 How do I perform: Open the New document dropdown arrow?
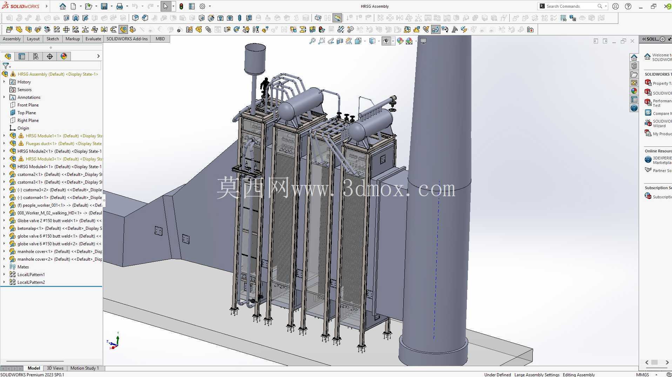tap(81, 6)
